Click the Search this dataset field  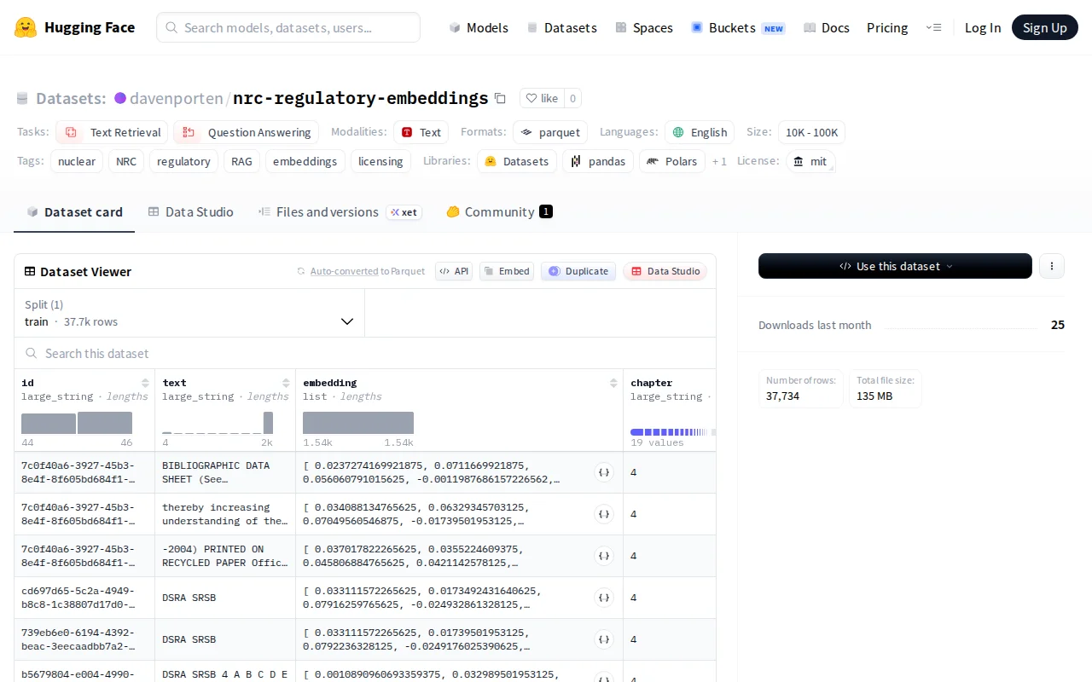[x=365, y=353]
